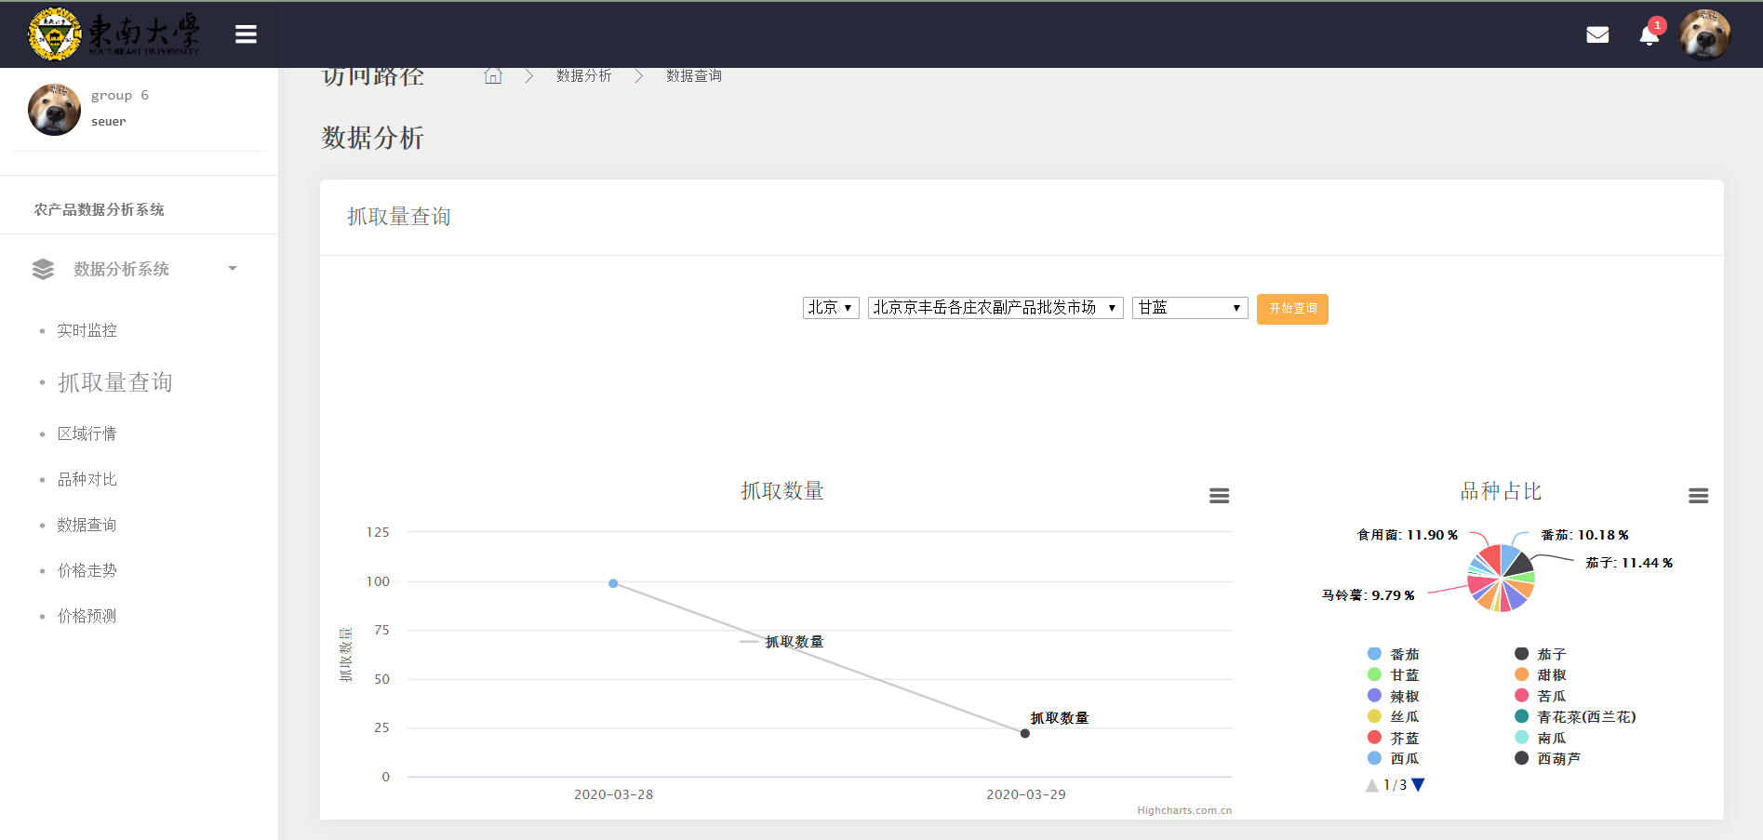1763x840 pixels.
Task: Open 价格预测 menu item
Action: tap(87, 617)
